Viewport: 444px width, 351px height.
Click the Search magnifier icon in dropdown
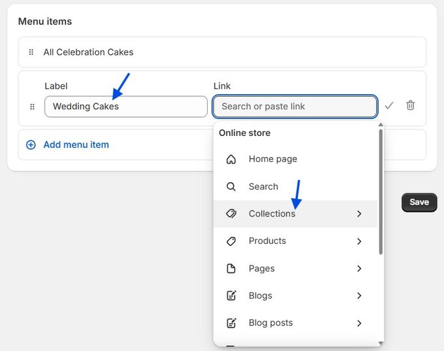point(231,186)
